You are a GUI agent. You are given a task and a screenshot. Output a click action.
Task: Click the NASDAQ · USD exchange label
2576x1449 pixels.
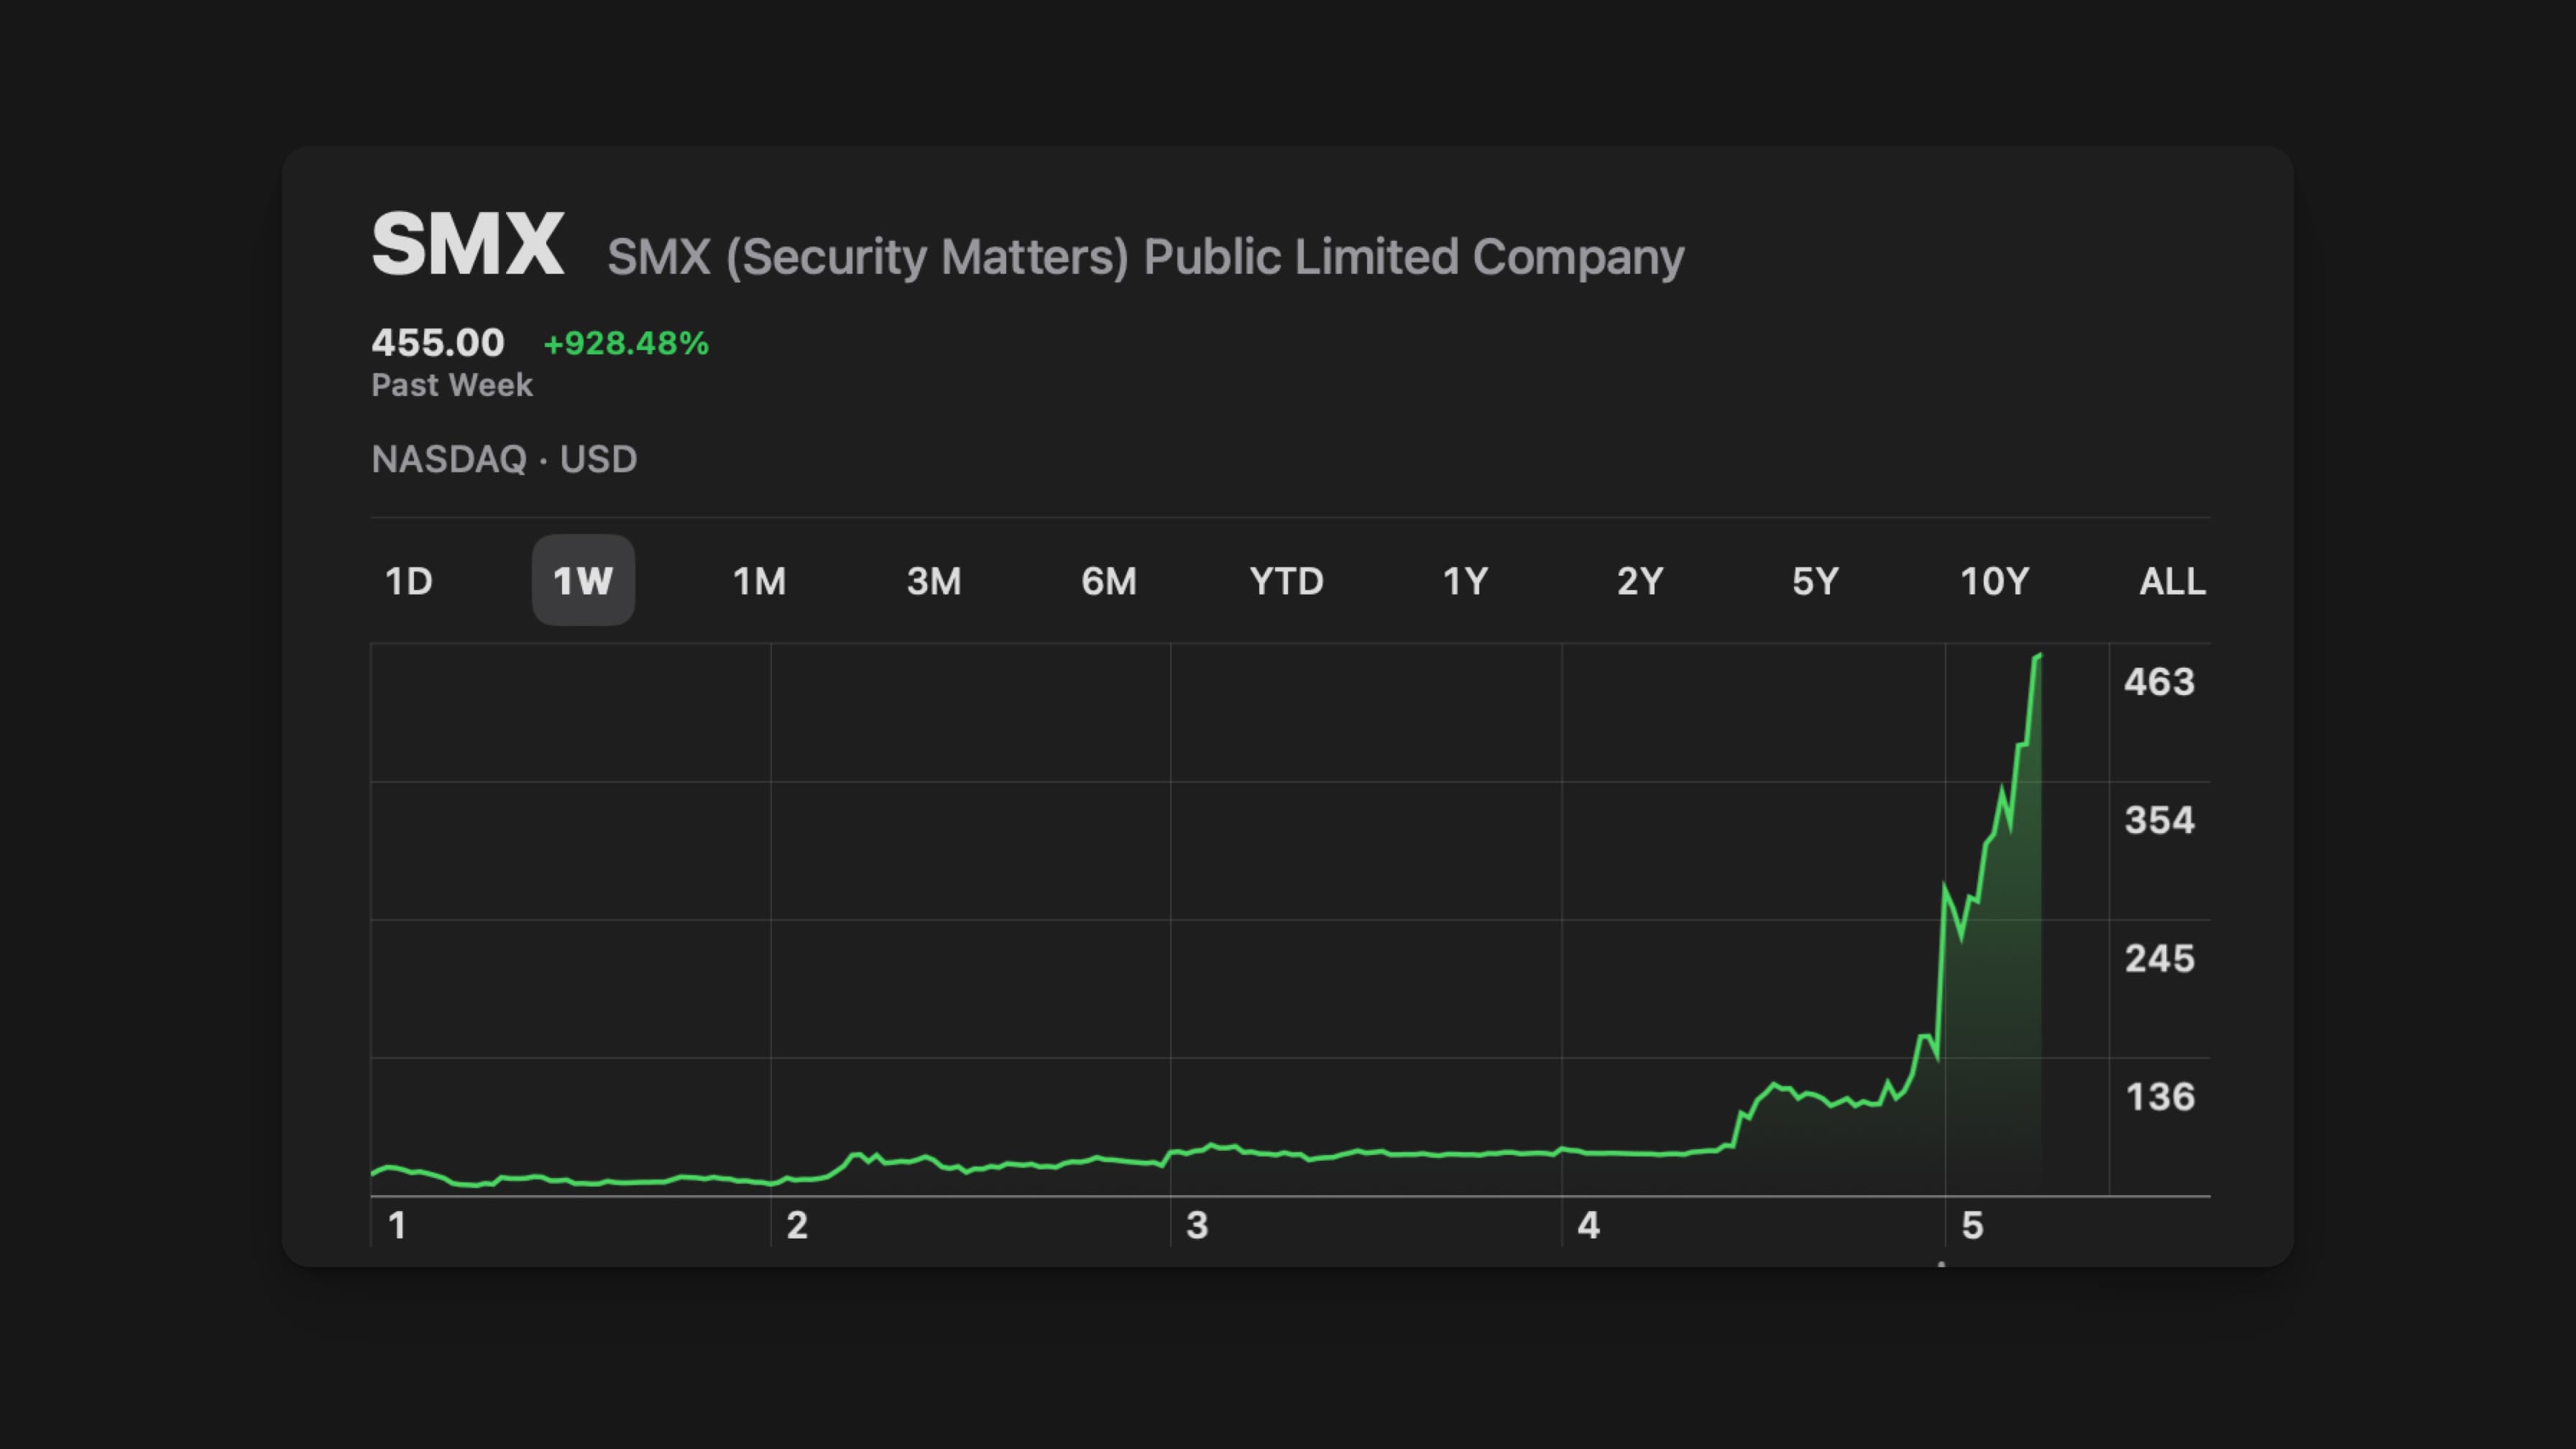[x=504, y=459]
